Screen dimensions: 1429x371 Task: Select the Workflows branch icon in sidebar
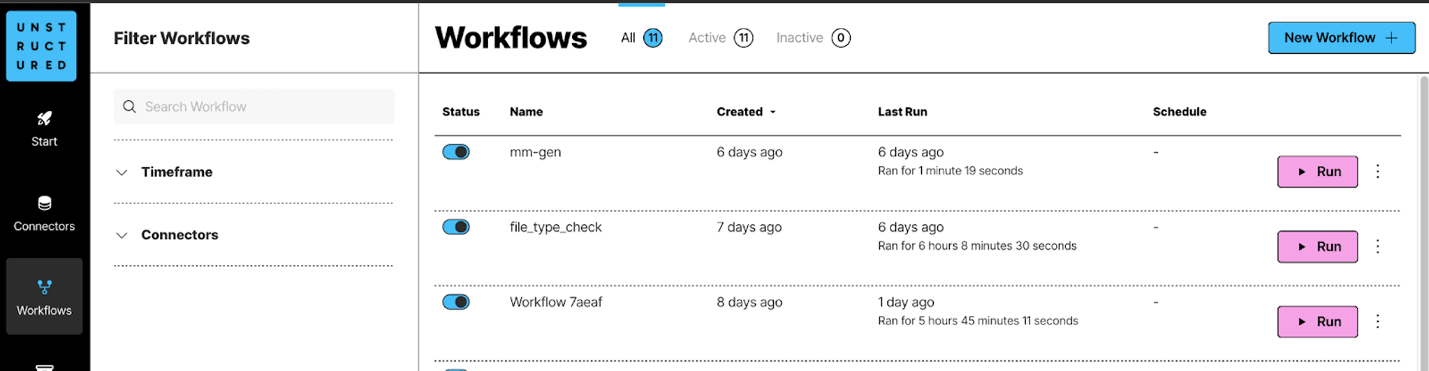44,287
